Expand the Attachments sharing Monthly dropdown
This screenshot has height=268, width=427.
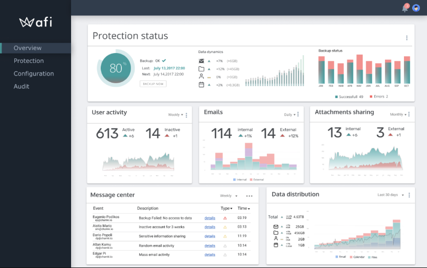click(x=399, y=115)
